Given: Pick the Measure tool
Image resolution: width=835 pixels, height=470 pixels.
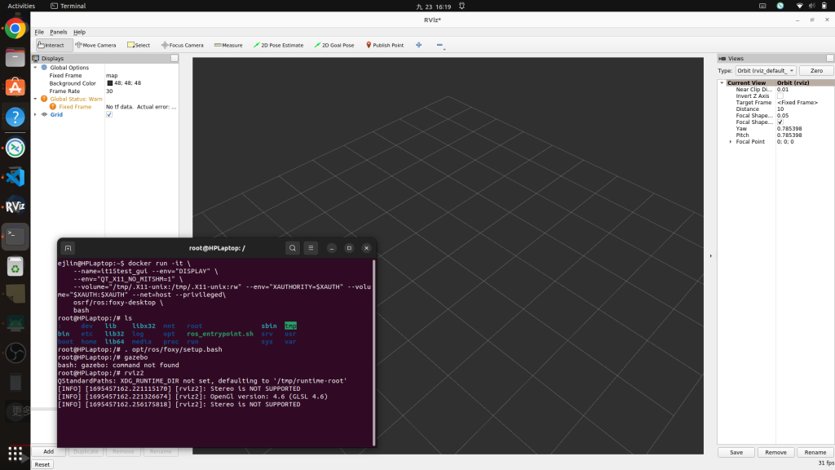Looking at the screenshot, I should click(228, 46).
